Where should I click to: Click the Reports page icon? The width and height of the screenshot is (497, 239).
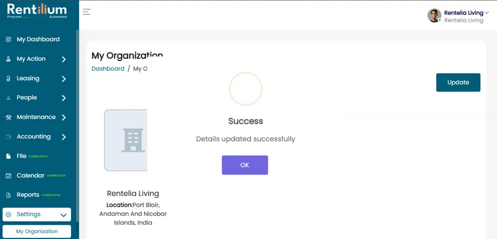coord(8,195)
